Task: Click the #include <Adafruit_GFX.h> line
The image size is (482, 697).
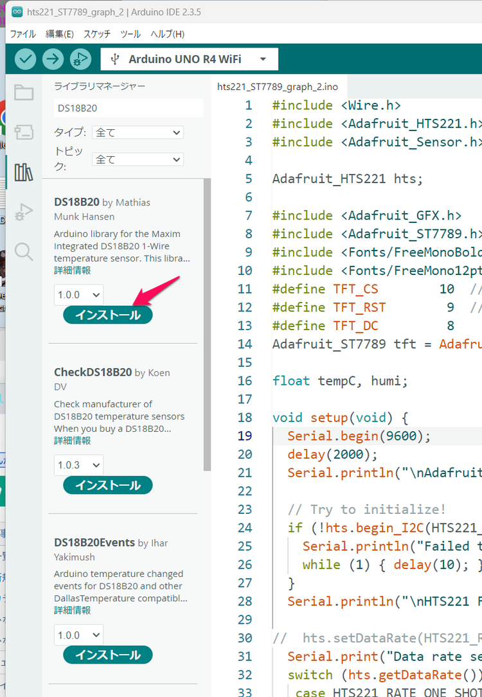Action: [x=366, y=216]
